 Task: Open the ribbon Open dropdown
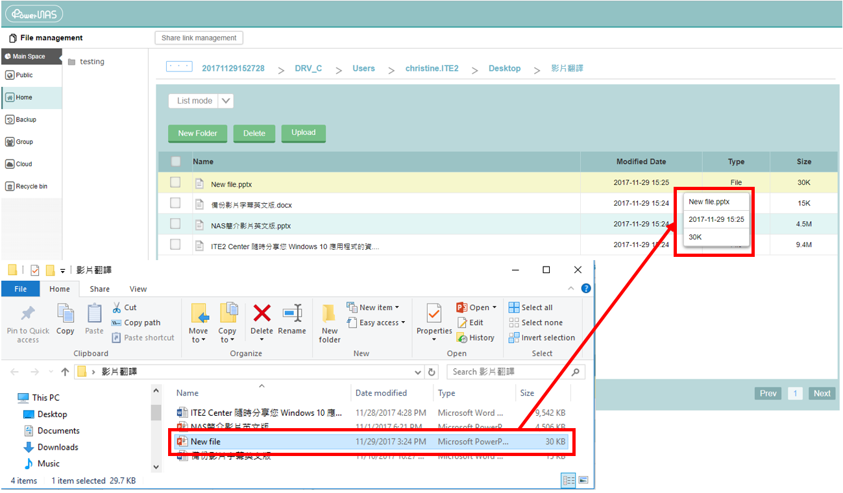coord(476,307)
